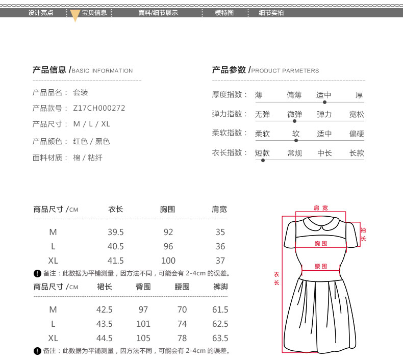The width and height of the screenshot is (403, 362).
Task: Click the dress measurement diagram
Action: point(321,280)
